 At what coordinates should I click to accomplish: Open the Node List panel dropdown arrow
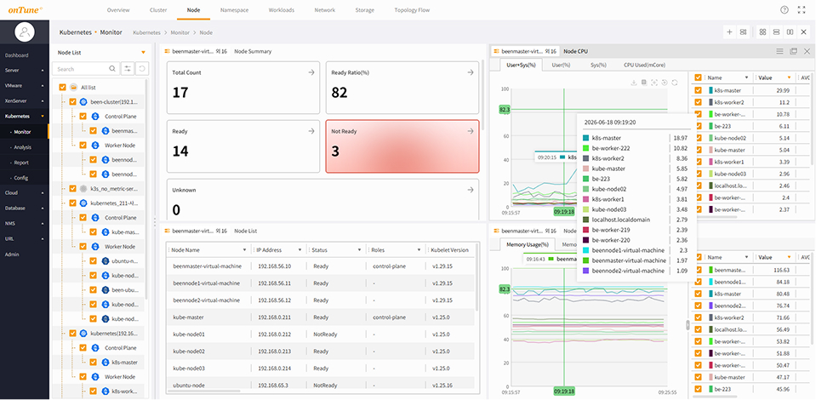(143, 53)
